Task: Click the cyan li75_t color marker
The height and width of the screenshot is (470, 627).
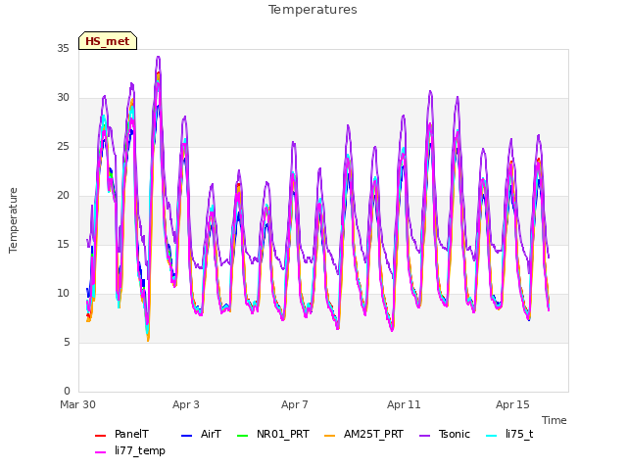Action: (x=491, y=435)
